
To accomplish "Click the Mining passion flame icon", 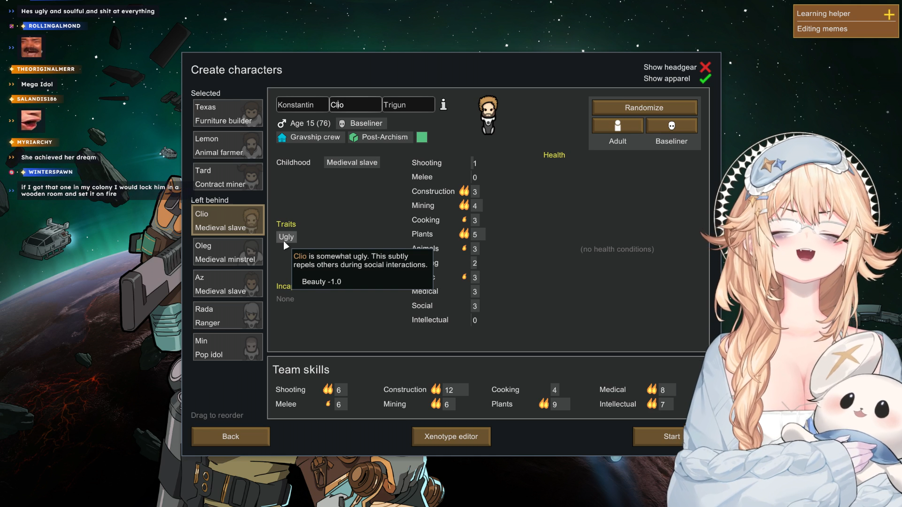I will click(464, 205).
